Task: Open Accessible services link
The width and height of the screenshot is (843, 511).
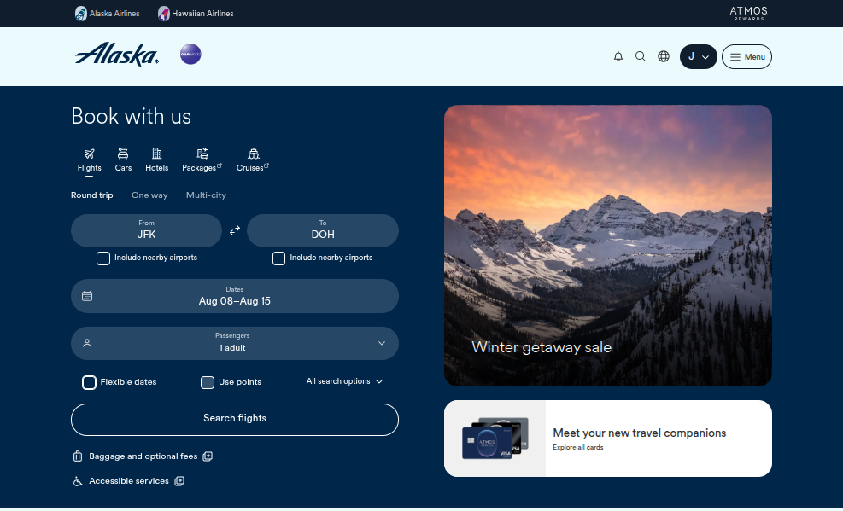Action: tap(129, 481)
